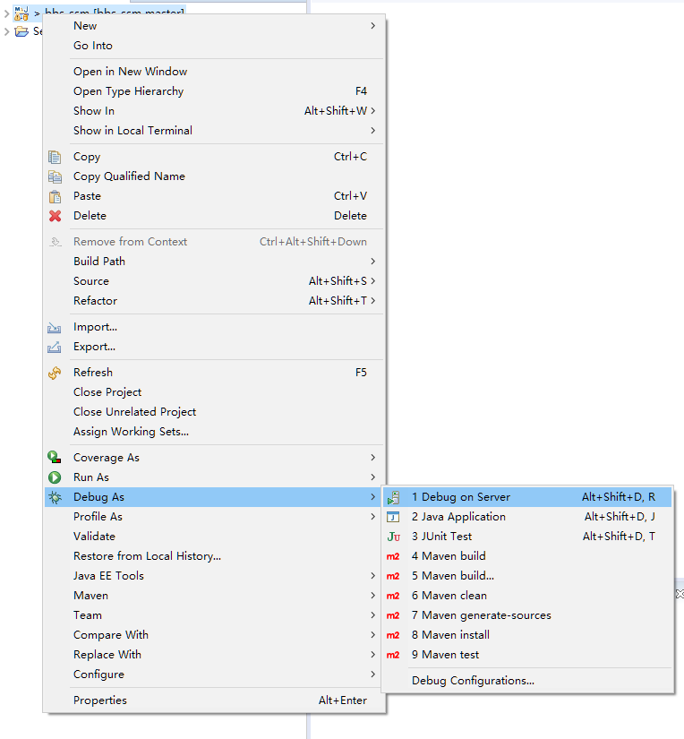Click the Paste clipboard icon
Image resolution: width=684 pixels, height=739 pixels.
55,196
